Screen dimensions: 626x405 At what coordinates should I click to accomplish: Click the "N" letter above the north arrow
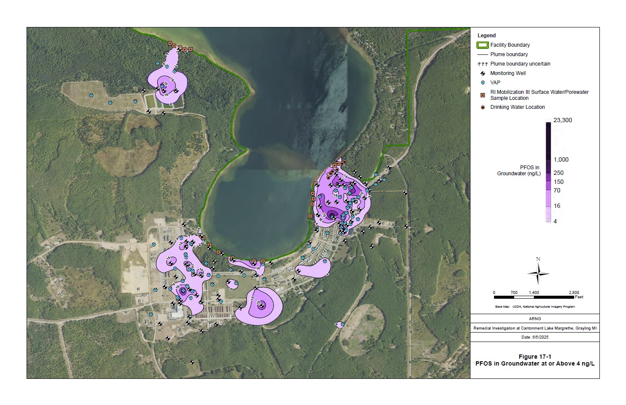(538, 259)
